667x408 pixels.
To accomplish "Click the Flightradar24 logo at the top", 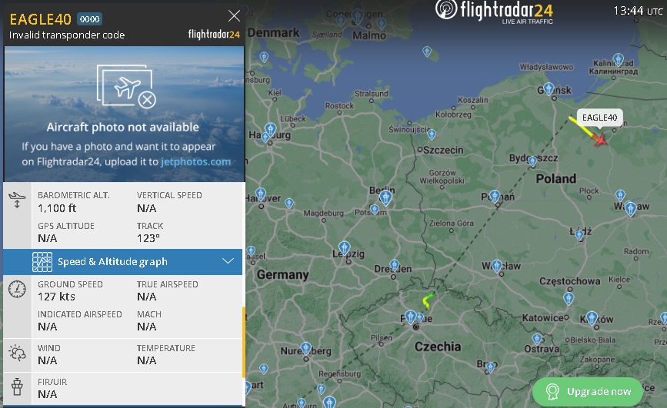I will coord(494,11).
